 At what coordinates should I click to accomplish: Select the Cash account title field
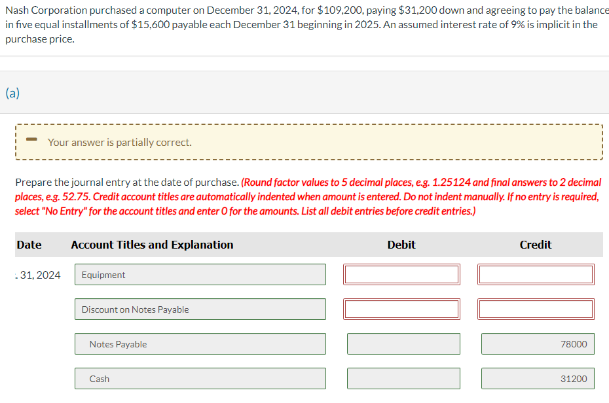(x=200, y=379)
